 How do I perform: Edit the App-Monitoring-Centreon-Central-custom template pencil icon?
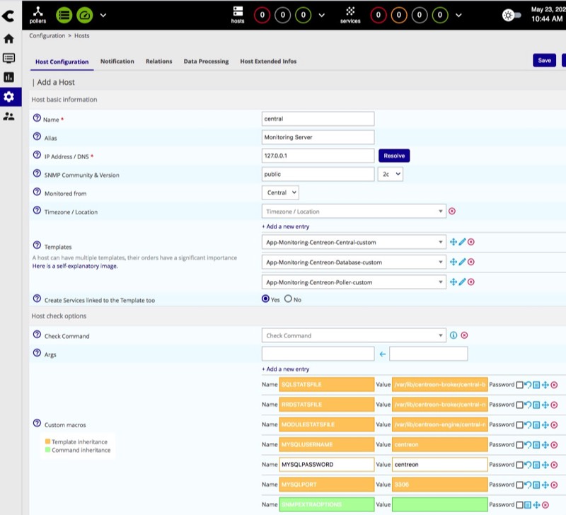(462, 242)
